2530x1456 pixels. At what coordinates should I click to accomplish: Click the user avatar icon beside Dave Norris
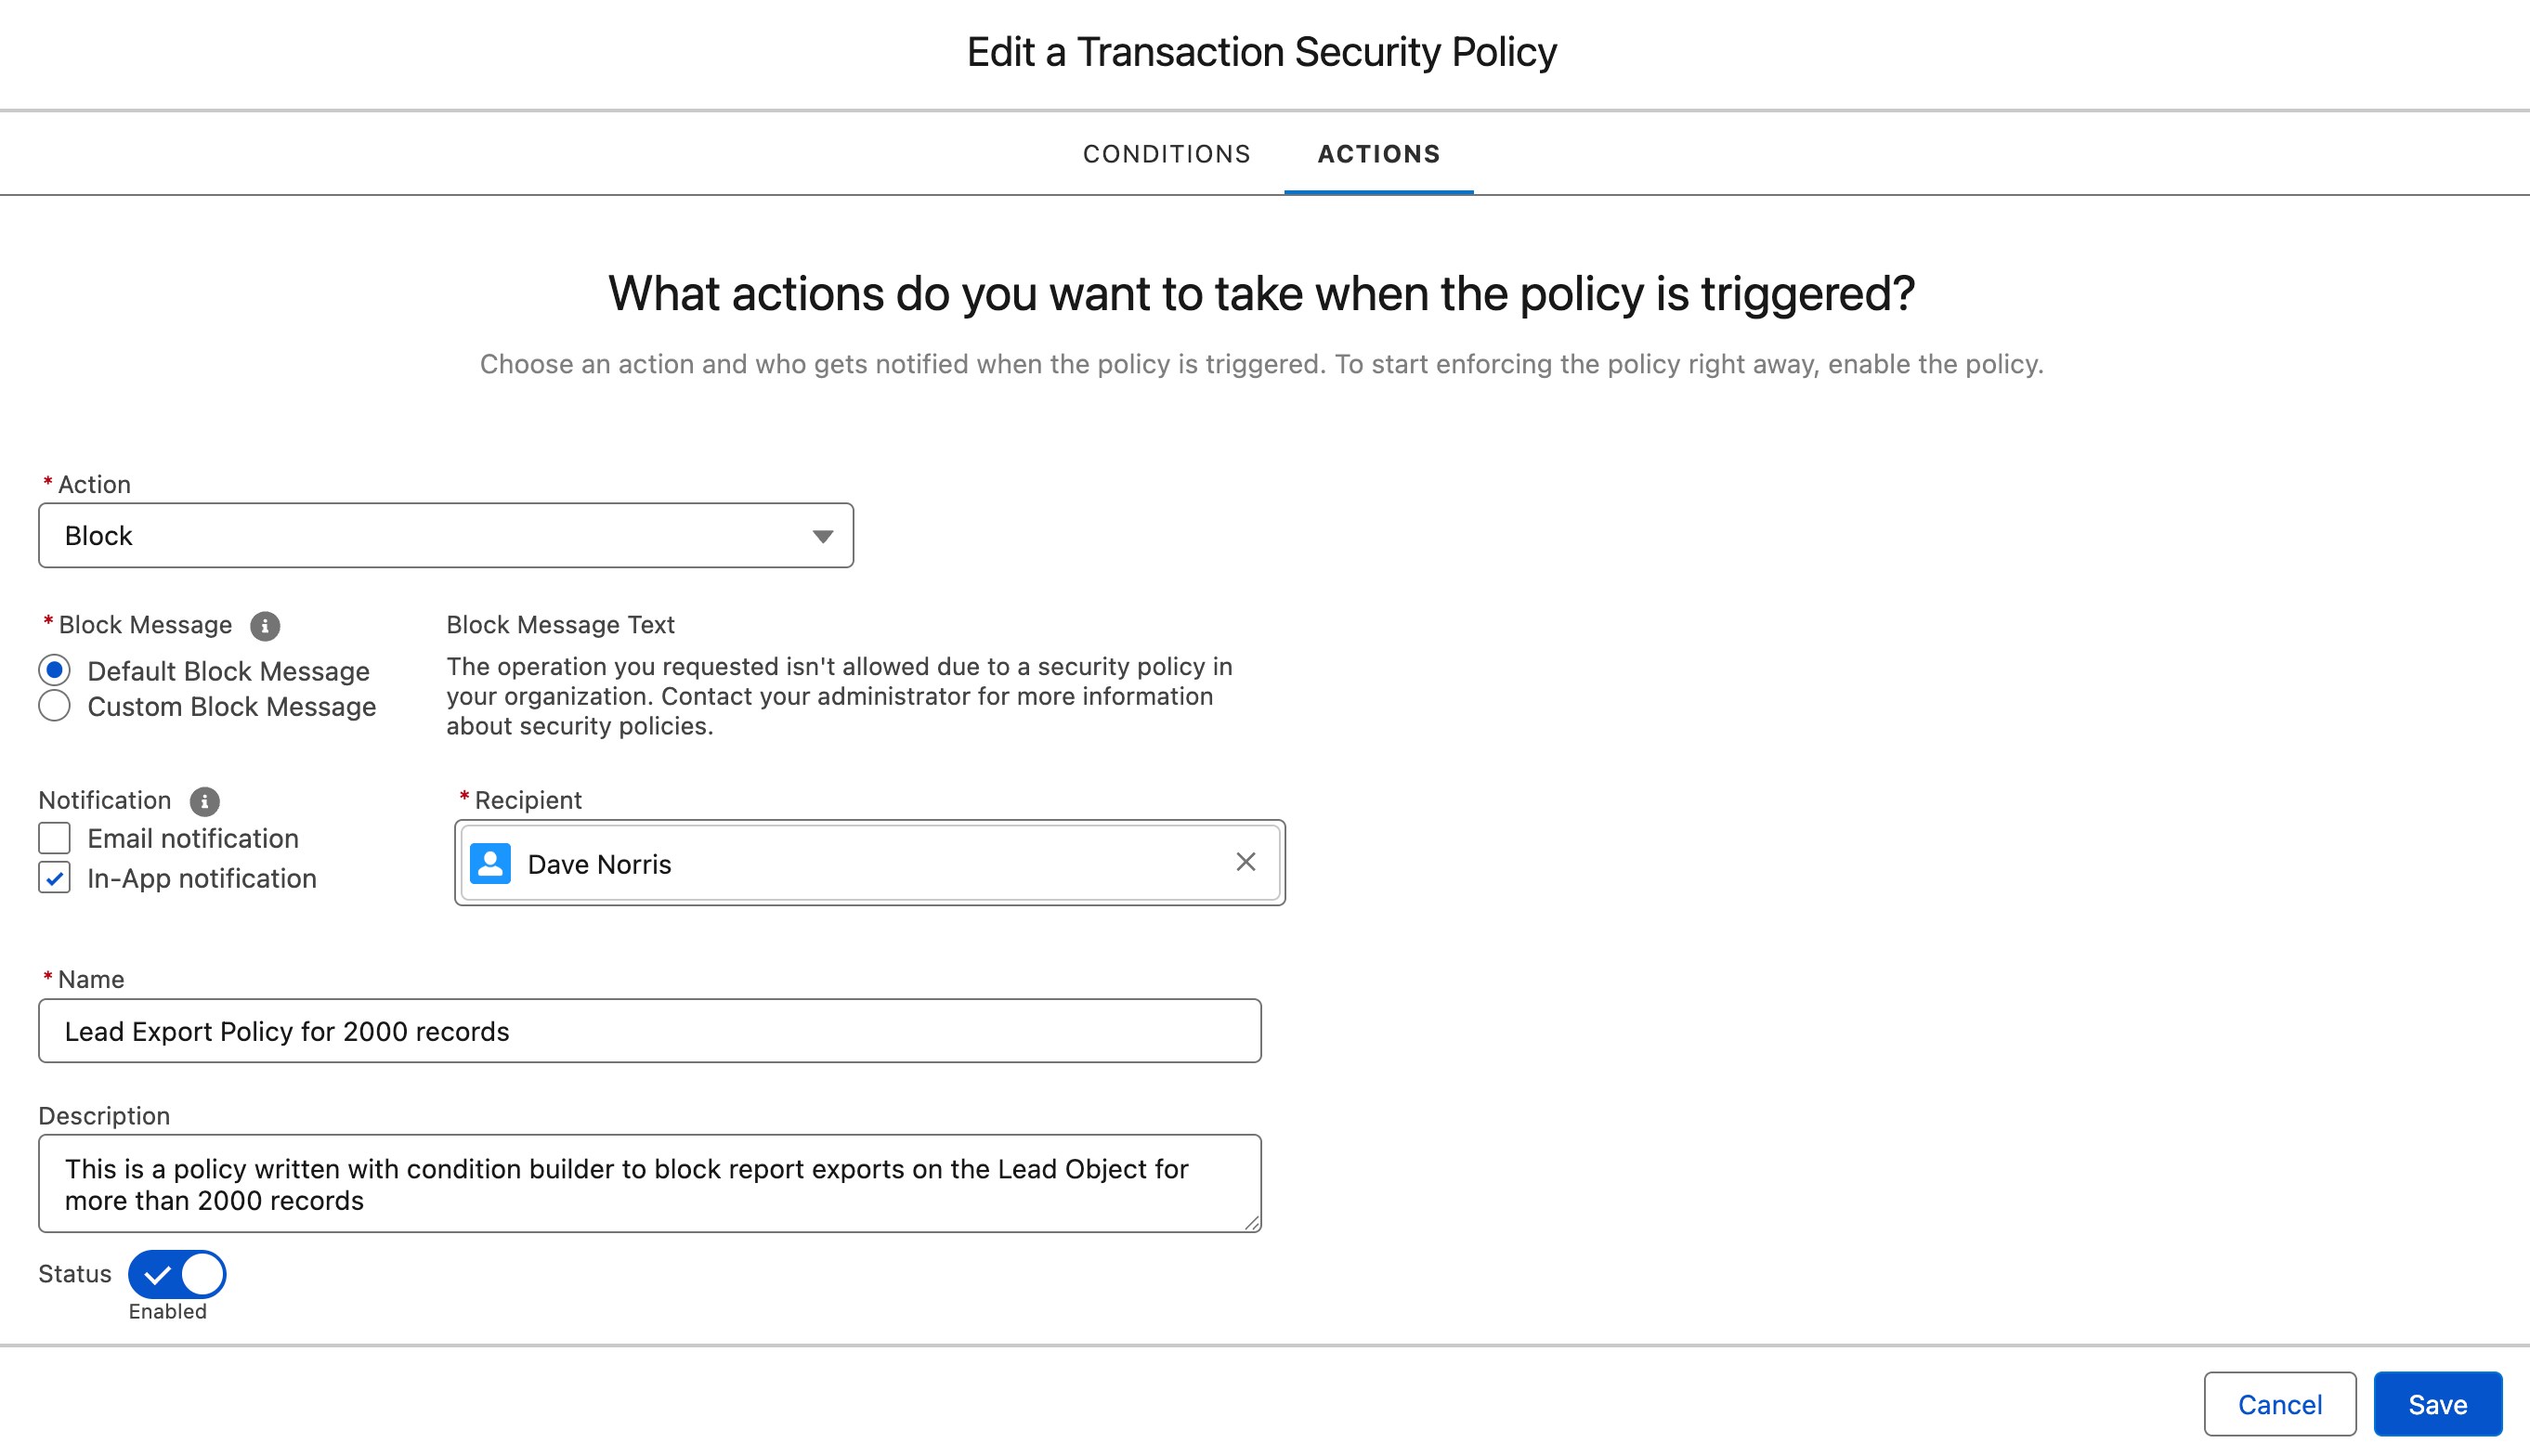pyautogui.click(x=490, y=864)
